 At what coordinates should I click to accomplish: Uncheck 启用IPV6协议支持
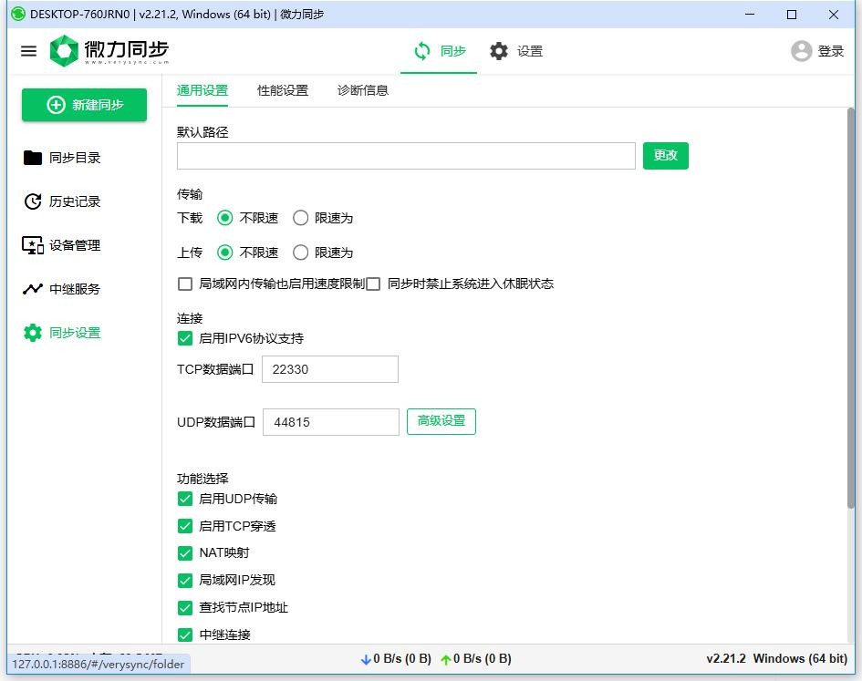(x=185, y=338)
